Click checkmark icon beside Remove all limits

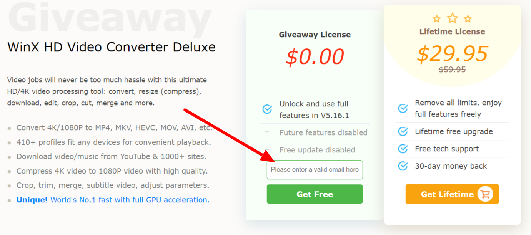click(x=403, y=108)
